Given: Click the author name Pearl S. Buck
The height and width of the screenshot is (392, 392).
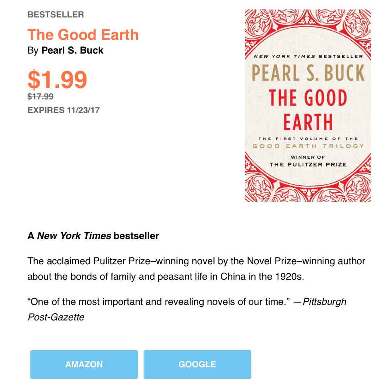Looking at the screenshot, I should click(72, 50).
